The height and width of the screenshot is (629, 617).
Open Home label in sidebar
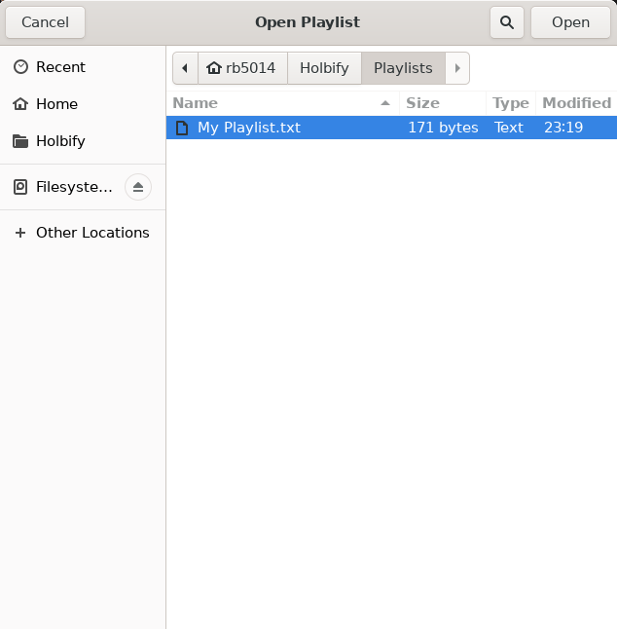click(x=56, y=104)
